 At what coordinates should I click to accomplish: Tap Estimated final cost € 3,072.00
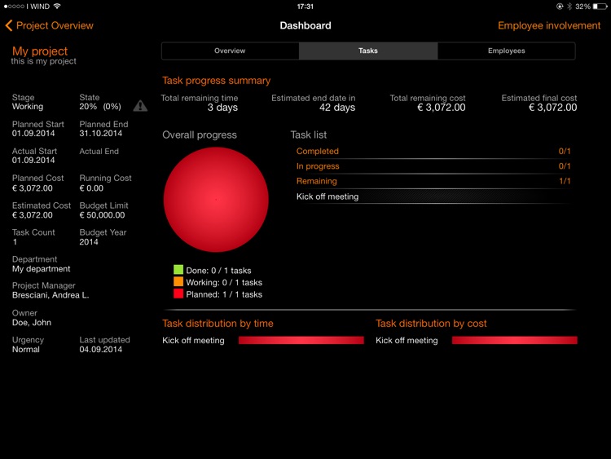pyautogui.click(x=553, y=108)
